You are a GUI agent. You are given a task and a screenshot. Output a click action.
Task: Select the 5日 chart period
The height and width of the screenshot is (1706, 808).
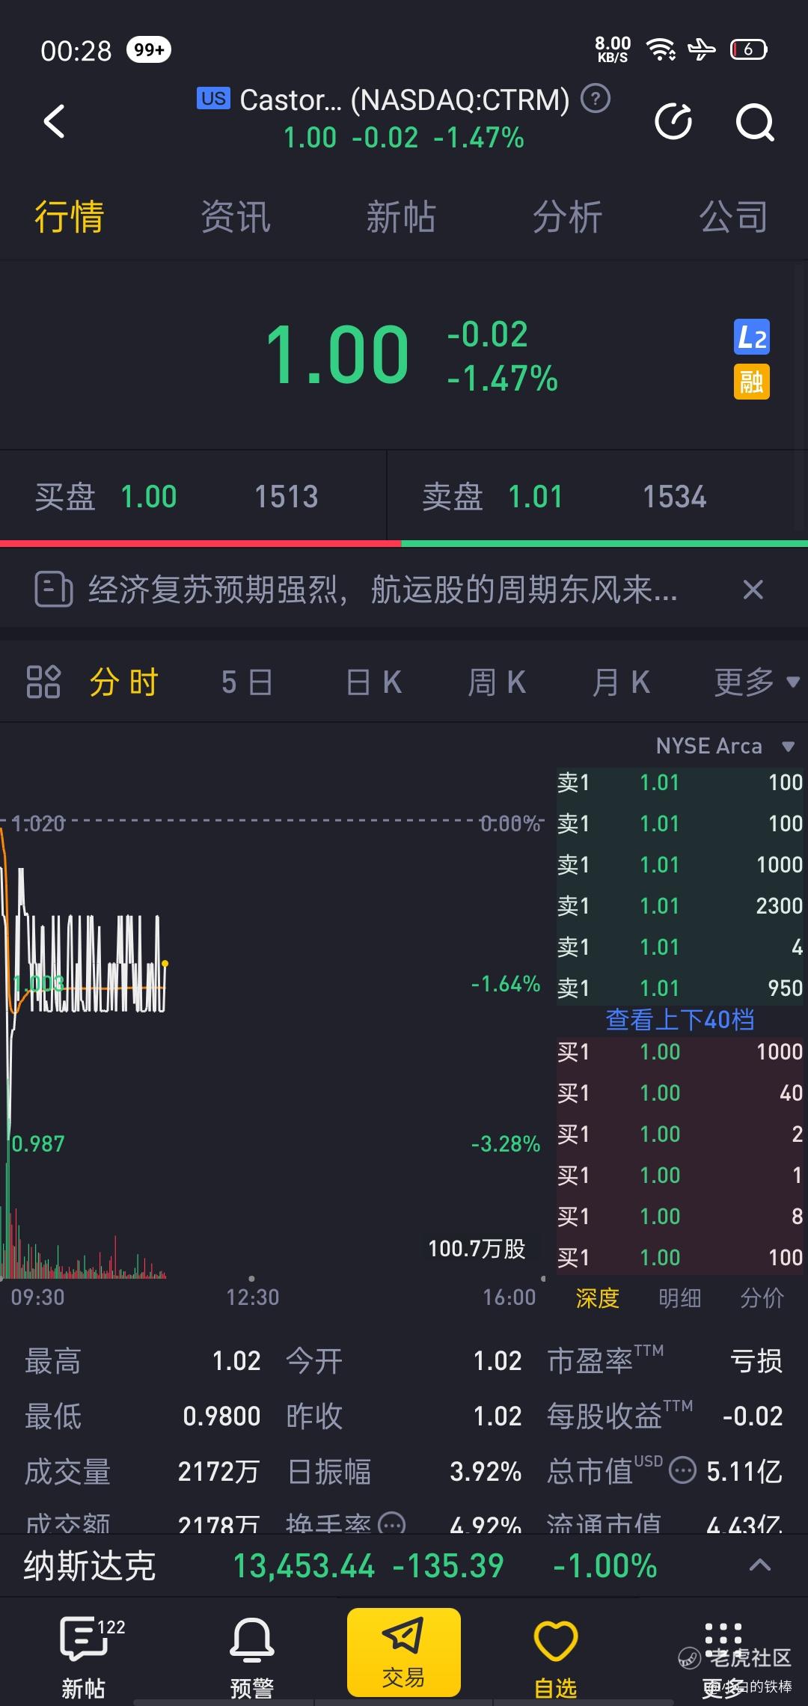pyautogui.click(x=247, y=682)
